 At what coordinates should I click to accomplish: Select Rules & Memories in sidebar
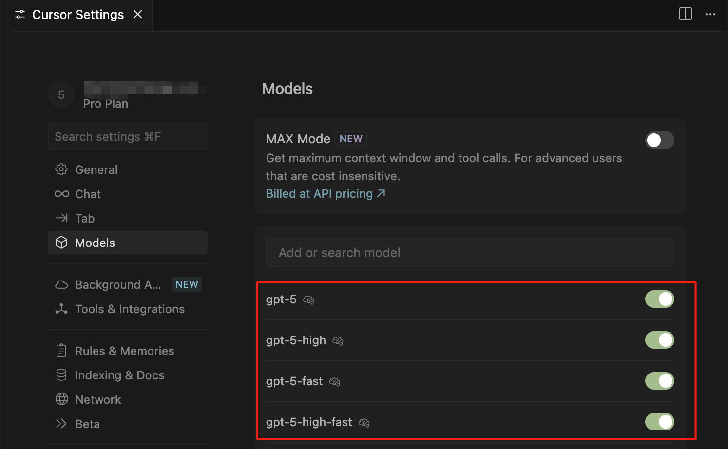click(124, 351)
